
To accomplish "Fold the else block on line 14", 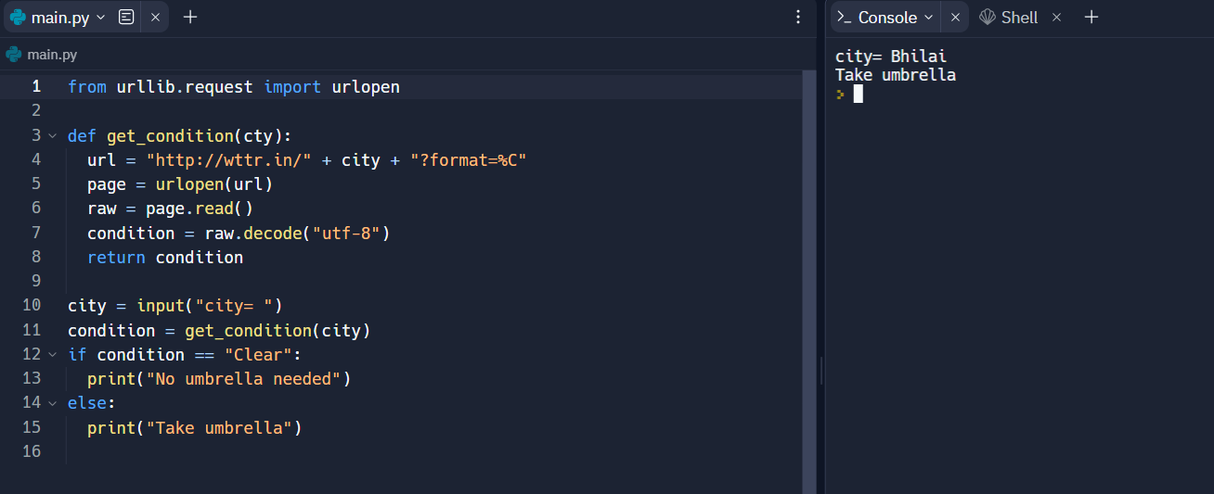I will click(x=53, y=402).
